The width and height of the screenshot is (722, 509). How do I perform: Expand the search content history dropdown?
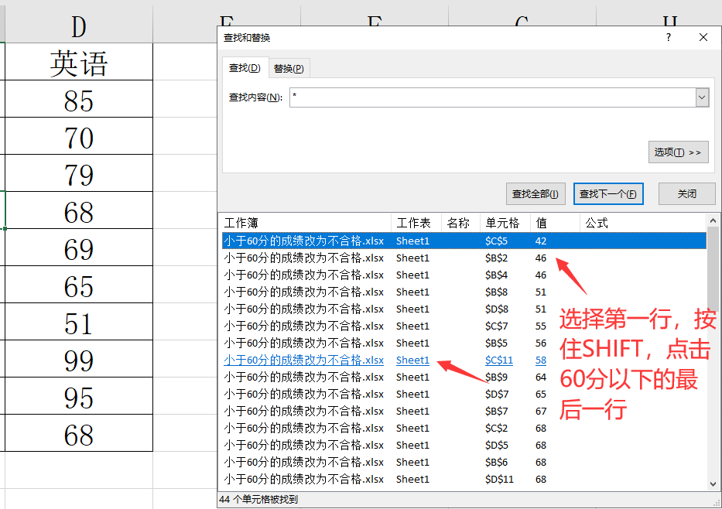tap(702, 97)
